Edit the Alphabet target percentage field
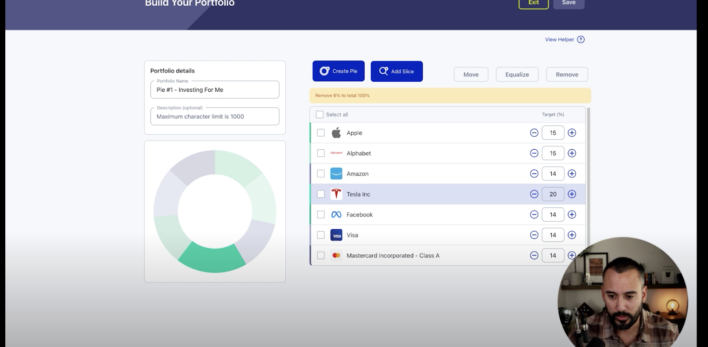Screen dimensions: 708x347 coord(553,153)
